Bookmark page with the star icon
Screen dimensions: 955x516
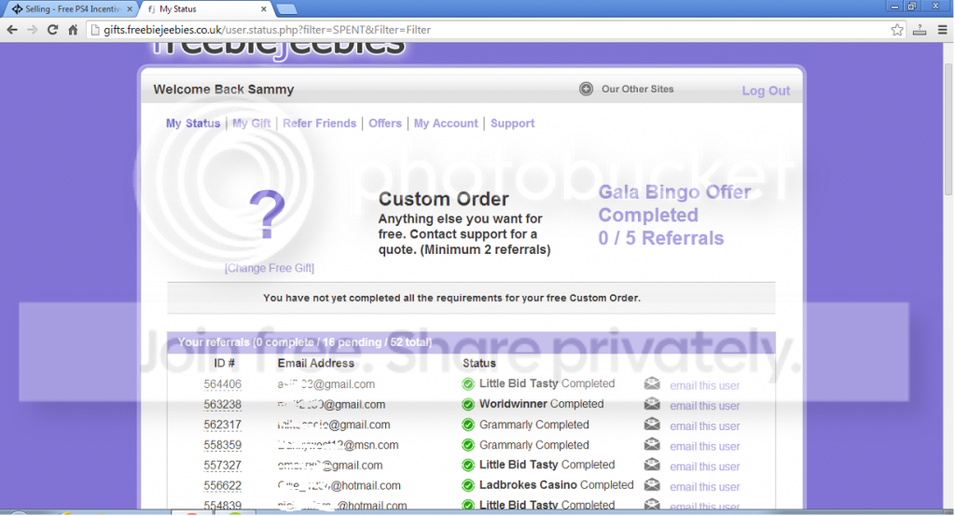897,30
